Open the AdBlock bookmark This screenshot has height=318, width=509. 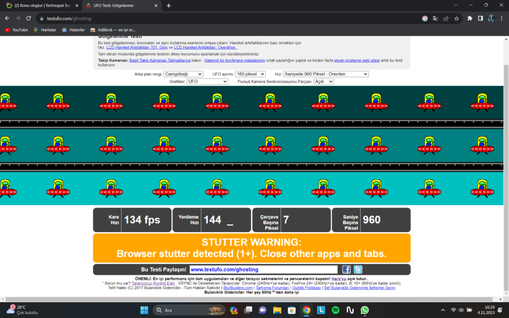113,30
